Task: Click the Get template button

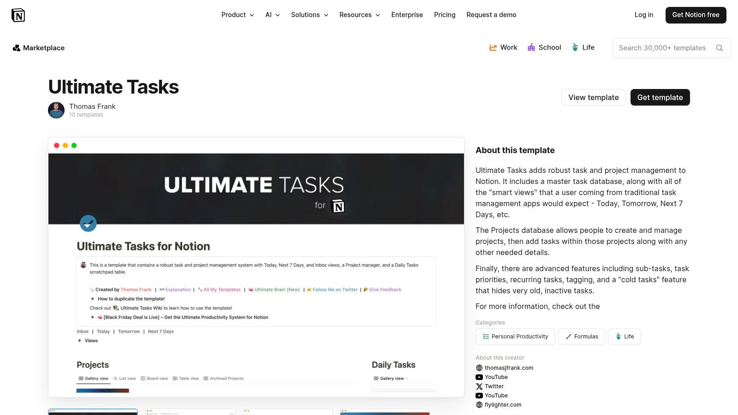Action: pos(660,97)
